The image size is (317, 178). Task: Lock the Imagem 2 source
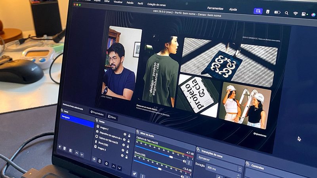pyautogui.click(x=129, y=136)
